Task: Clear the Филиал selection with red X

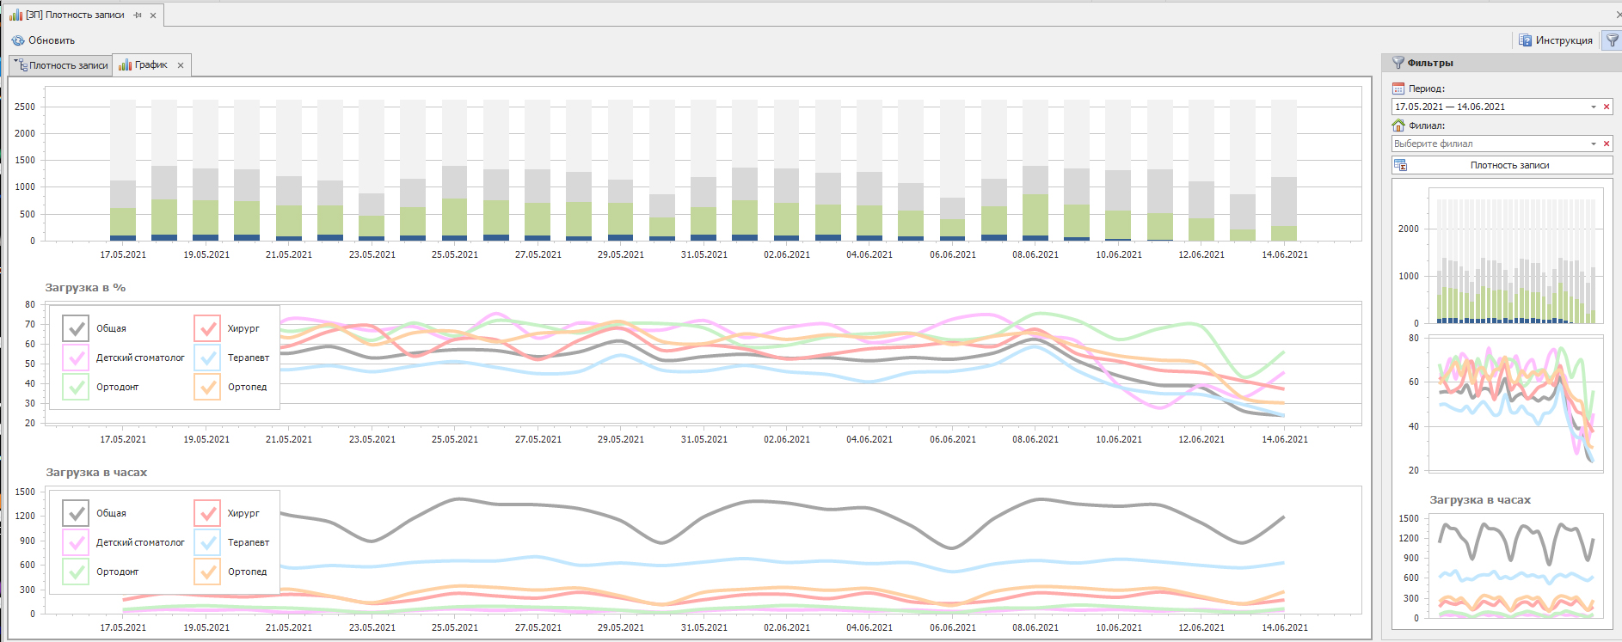Action: click(x=1607, y=144)
